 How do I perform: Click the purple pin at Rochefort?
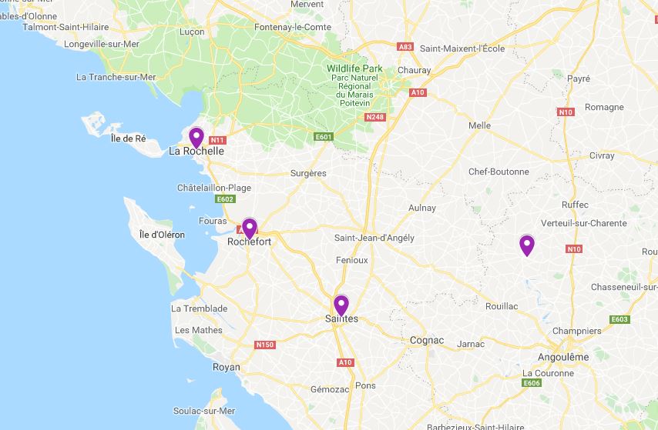(x=250, y=228)
